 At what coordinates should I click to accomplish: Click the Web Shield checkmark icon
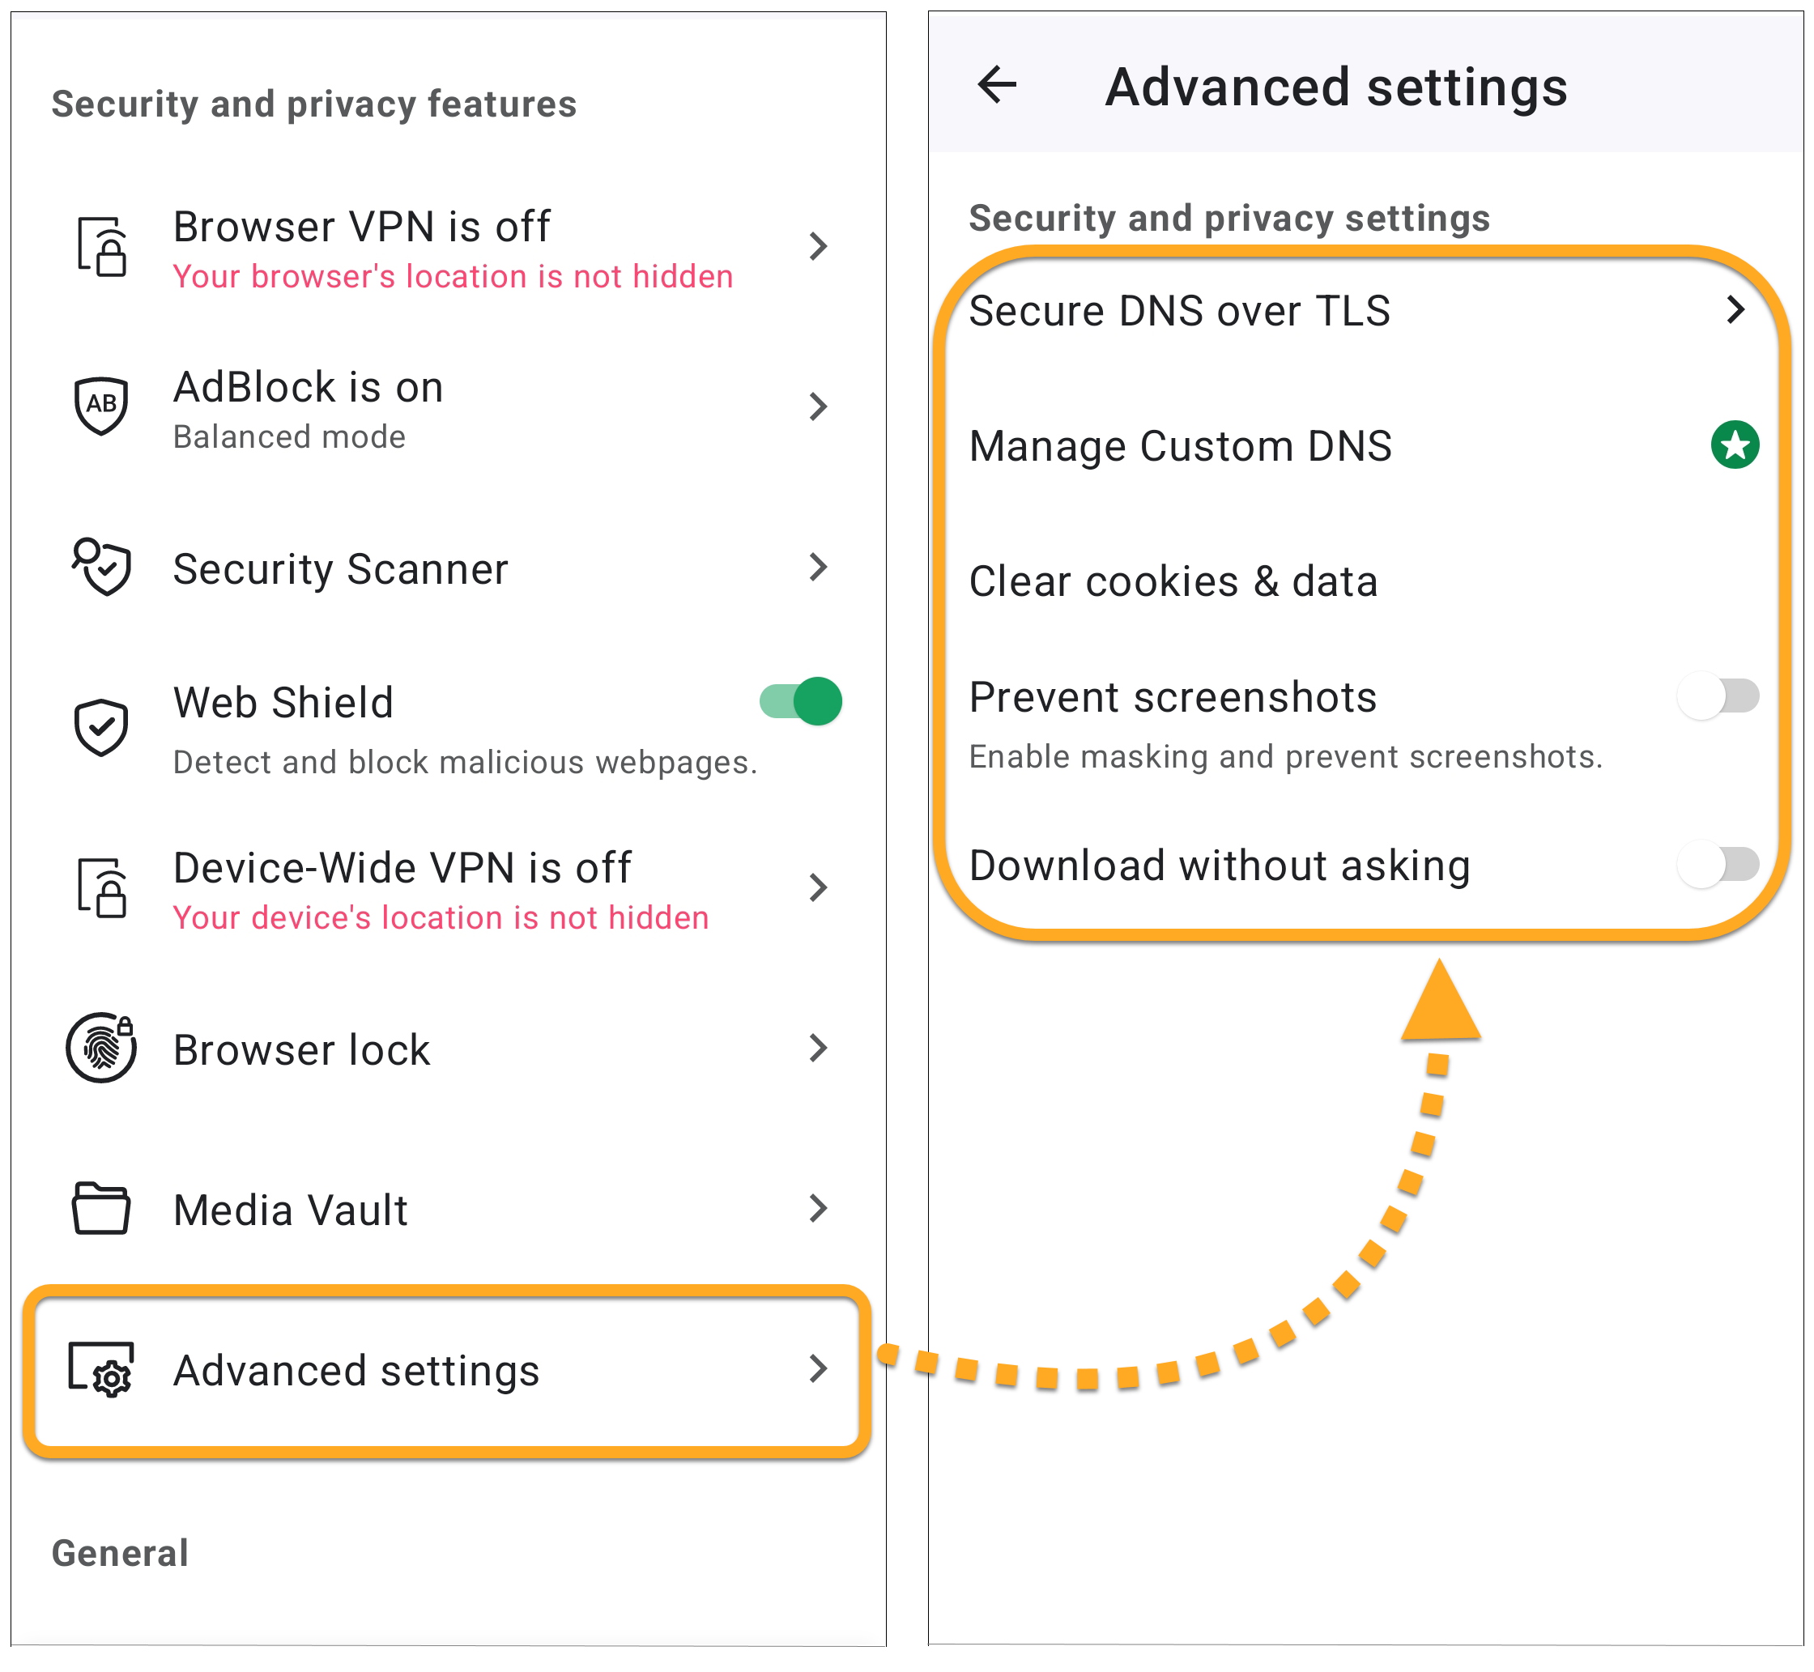101,725
